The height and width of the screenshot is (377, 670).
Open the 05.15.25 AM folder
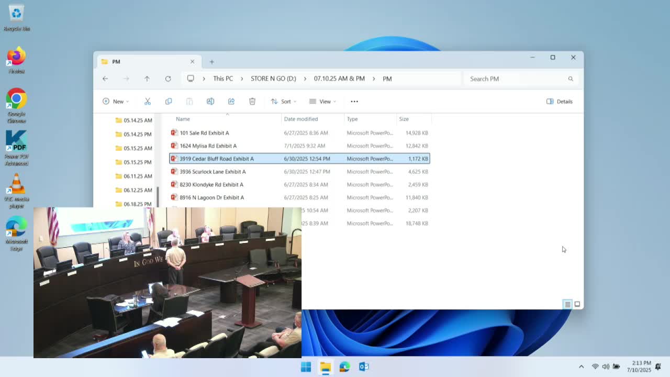click(133, 148)
